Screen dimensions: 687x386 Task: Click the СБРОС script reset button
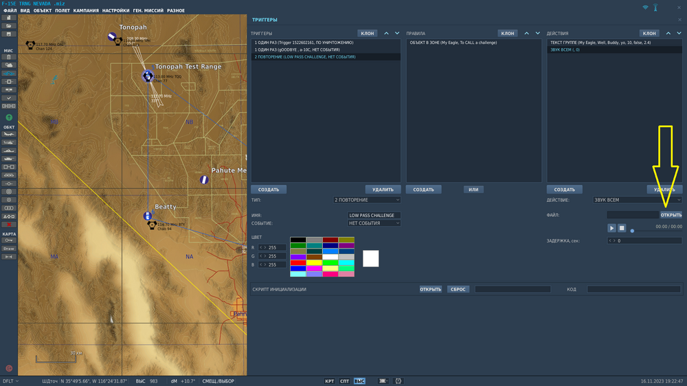click(x=458, y=289)
